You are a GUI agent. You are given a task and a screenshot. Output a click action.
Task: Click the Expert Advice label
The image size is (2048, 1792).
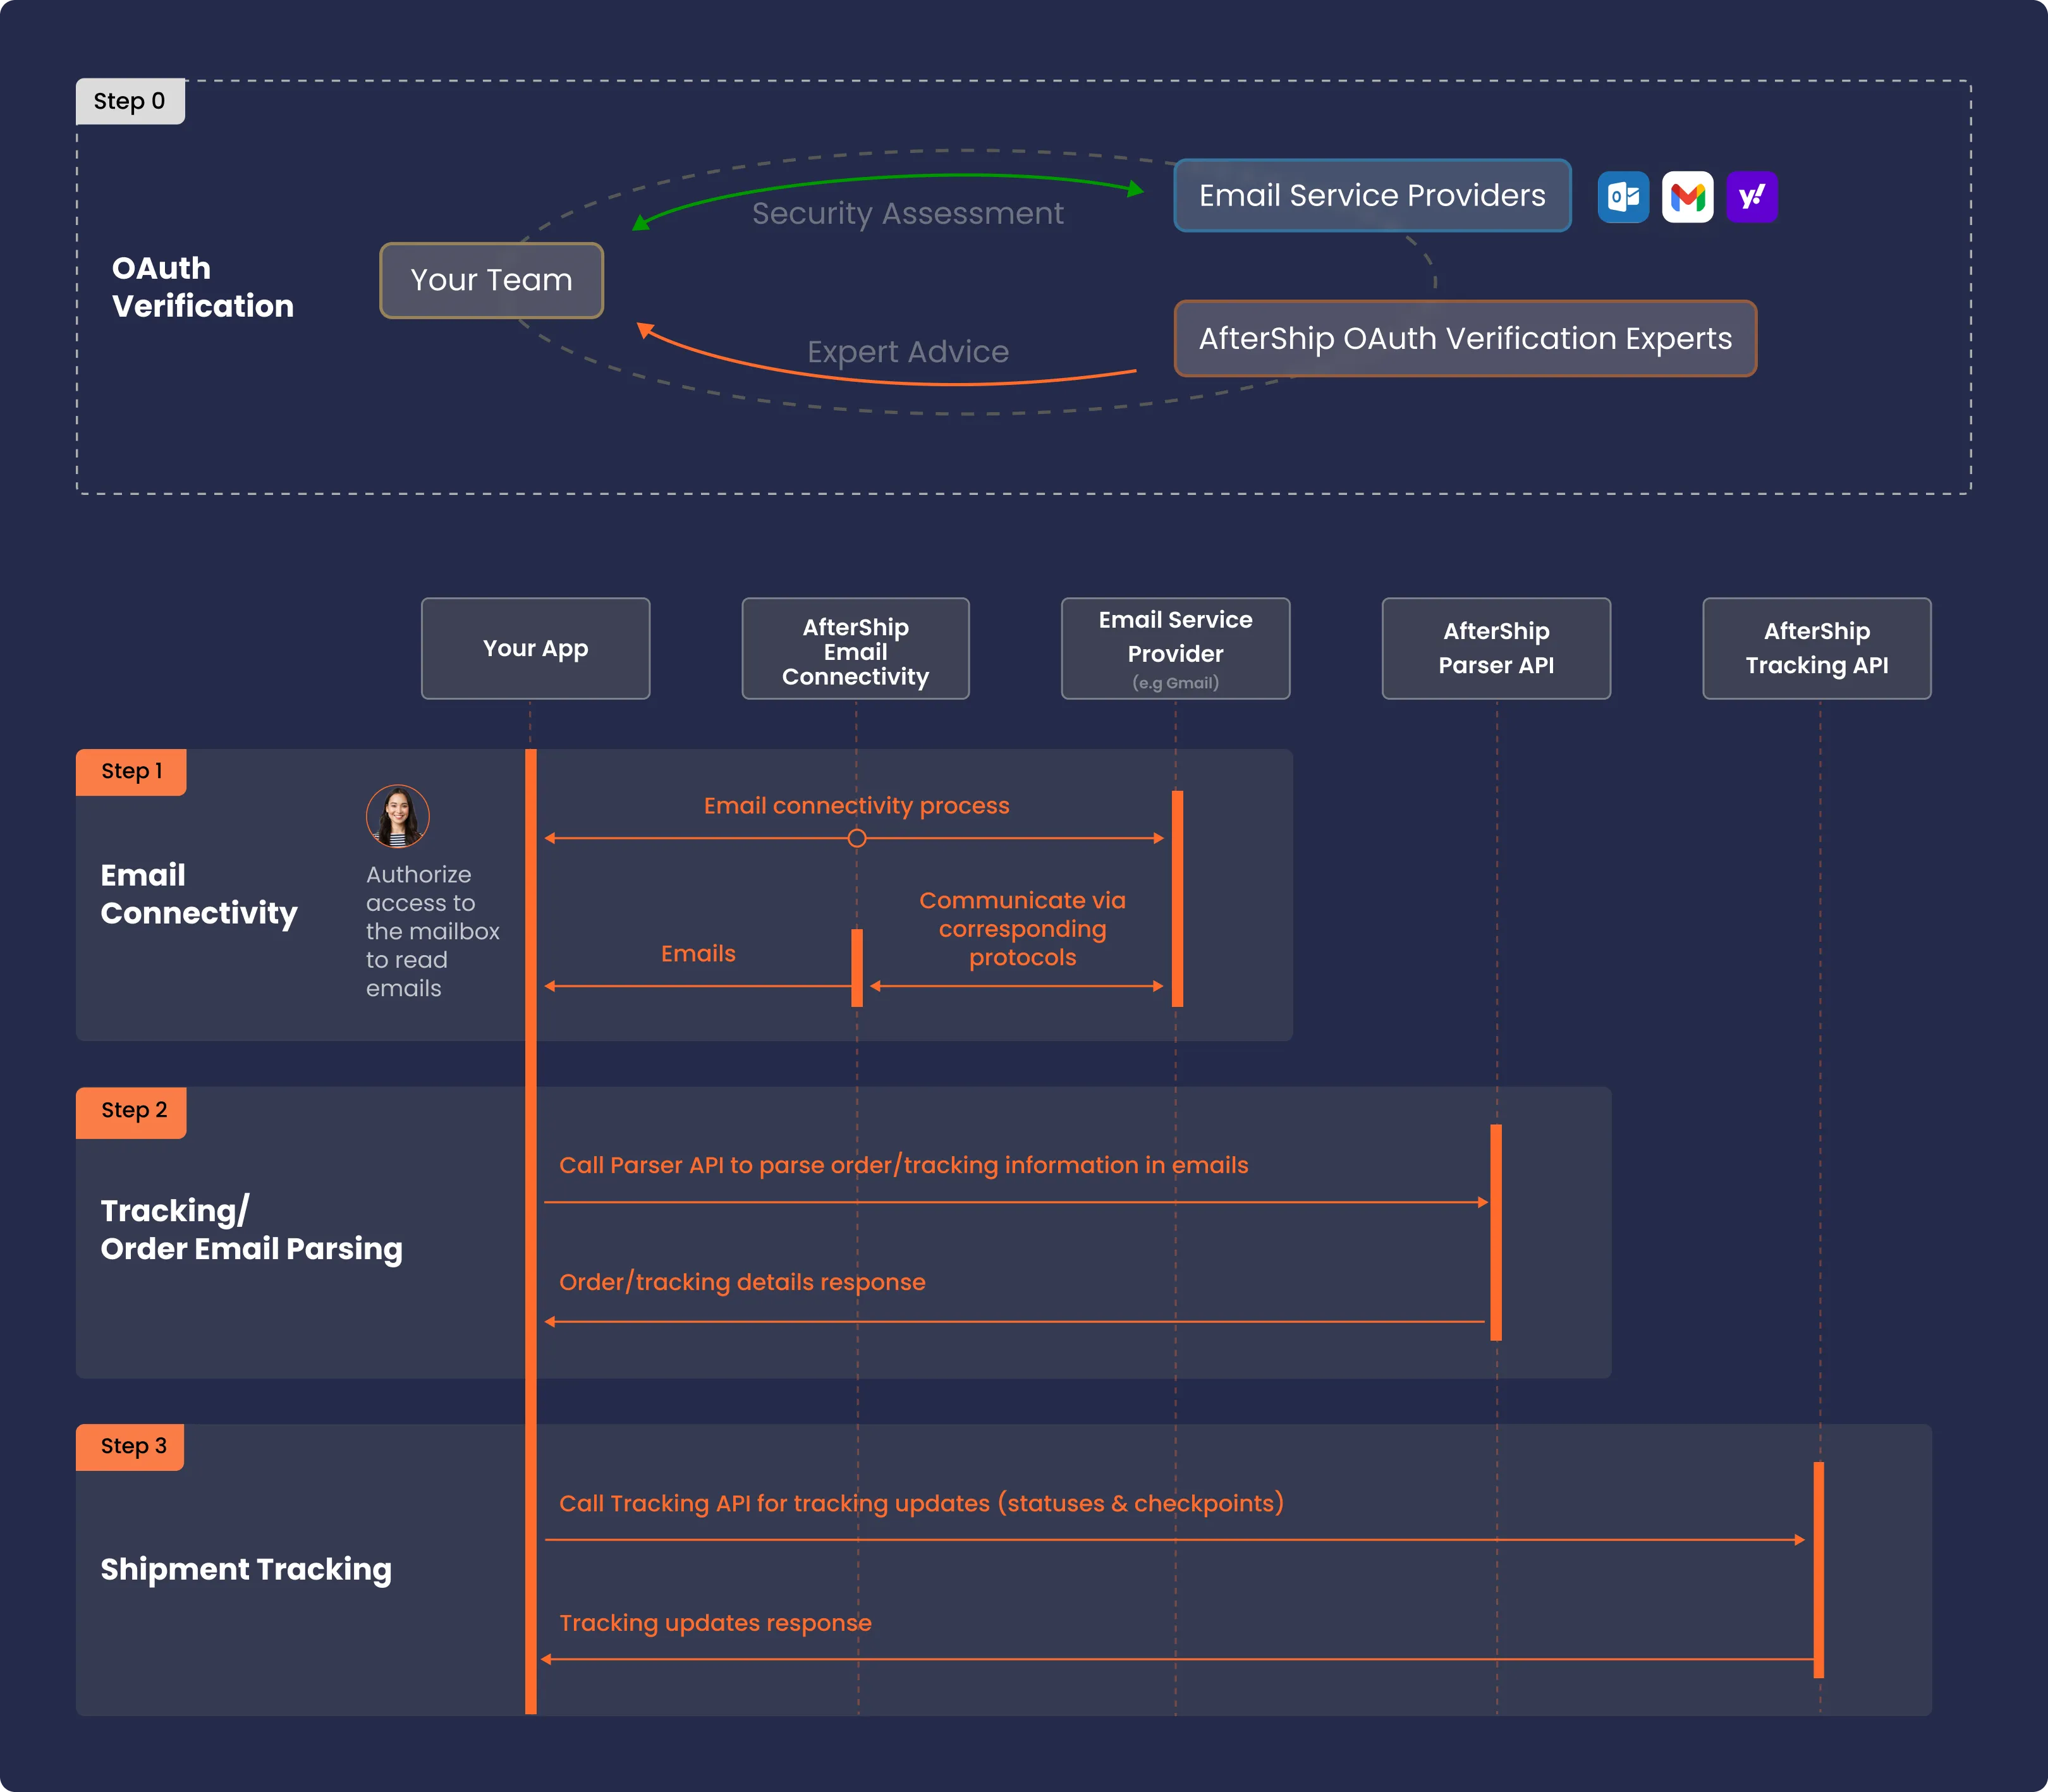(908, 352)
